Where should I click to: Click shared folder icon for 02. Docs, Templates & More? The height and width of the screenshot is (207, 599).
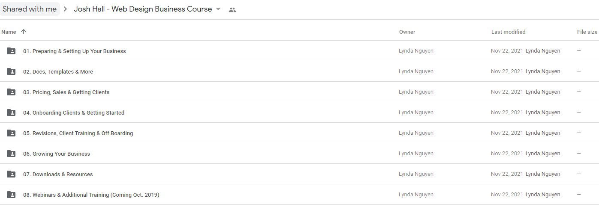(x=11, y=71)
